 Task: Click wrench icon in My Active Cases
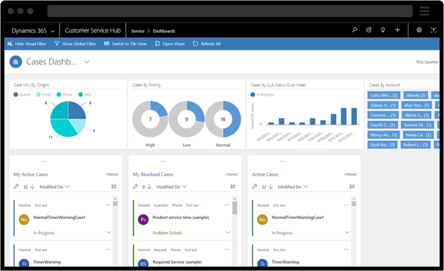(x=16, y=186)
